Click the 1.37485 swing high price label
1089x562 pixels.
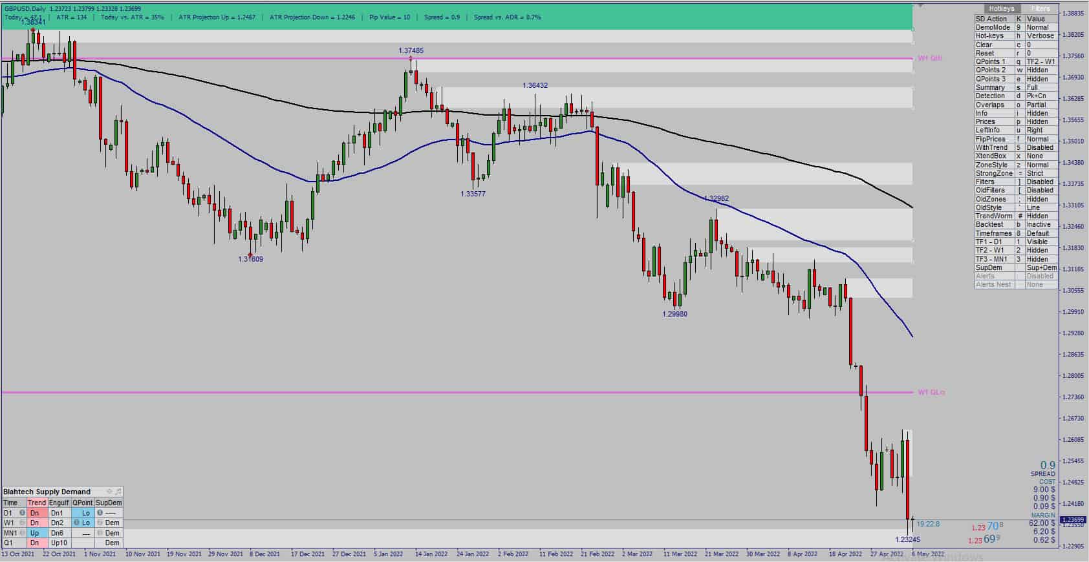click(x=411, y=50)
